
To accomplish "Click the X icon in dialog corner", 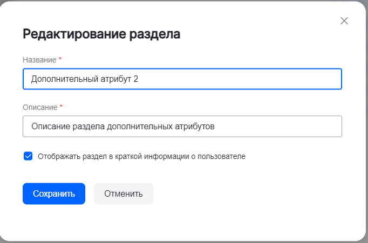I will pos(344,21).
